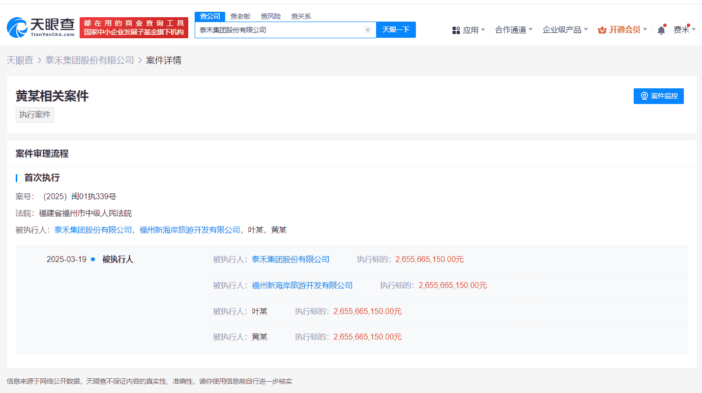Screen dimensions: 702x393
Task: Click the 天眼一下 search button
Action: click(396, 29)
